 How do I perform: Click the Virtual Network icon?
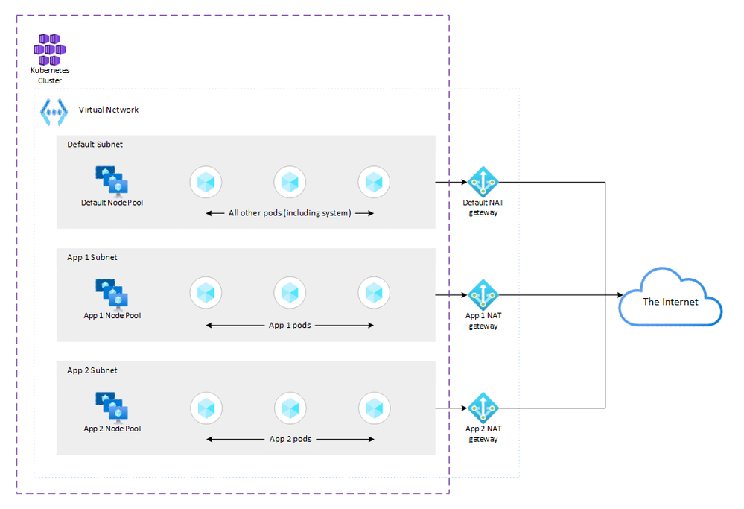click(53, 111)
